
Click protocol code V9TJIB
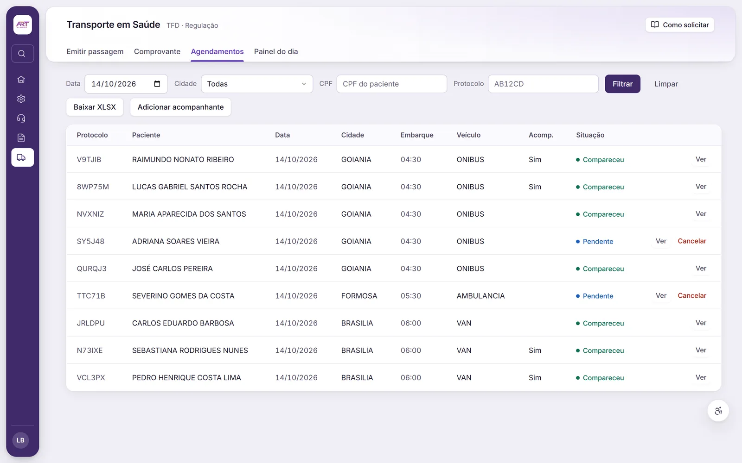click(x=89, y=160)
